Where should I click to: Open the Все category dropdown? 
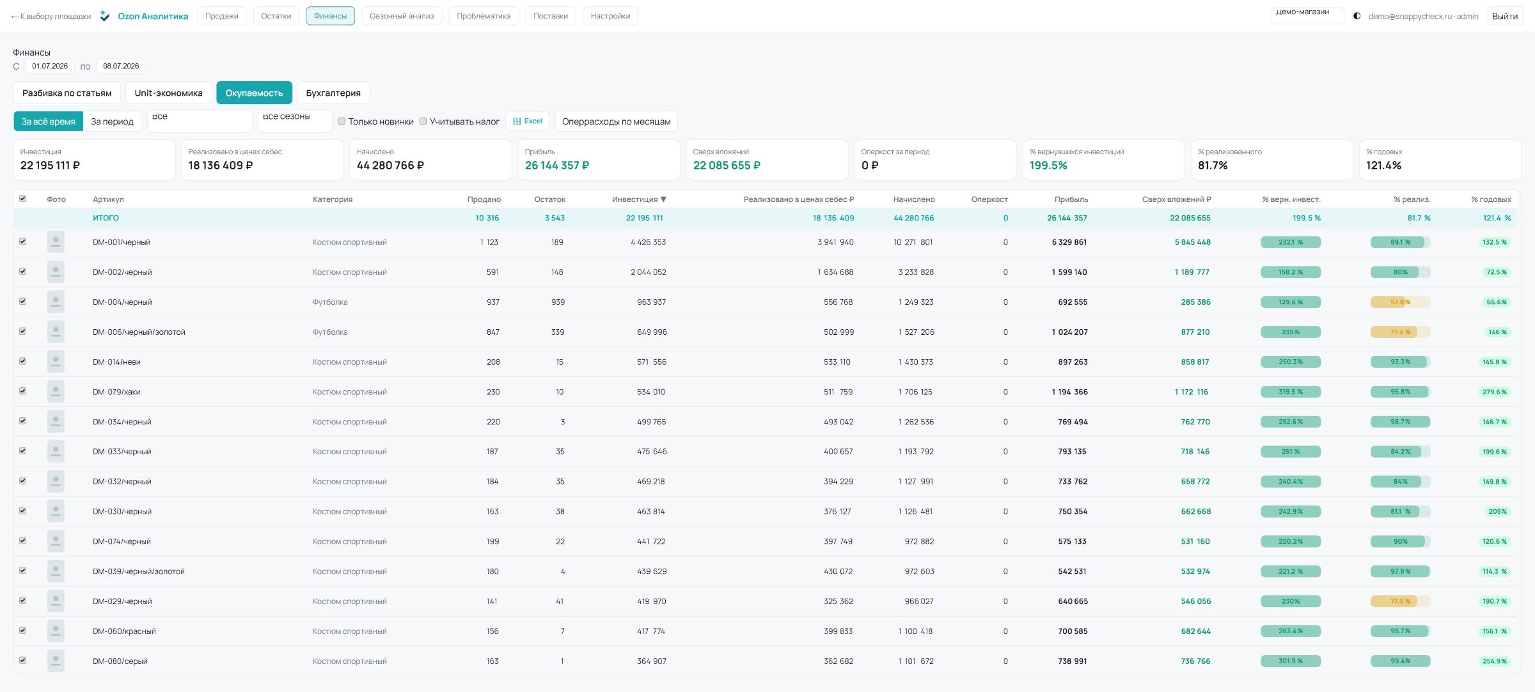click(200, 121)
